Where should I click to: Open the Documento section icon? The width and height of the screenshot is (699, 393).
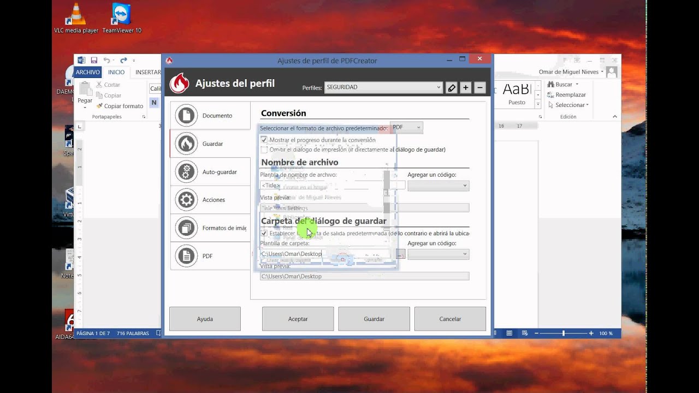pyautogui.click(x=187, y=115)
